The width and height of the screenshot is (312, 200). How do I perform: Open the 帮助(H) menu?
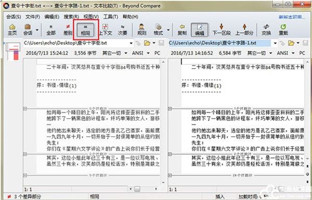coord(130,17)
